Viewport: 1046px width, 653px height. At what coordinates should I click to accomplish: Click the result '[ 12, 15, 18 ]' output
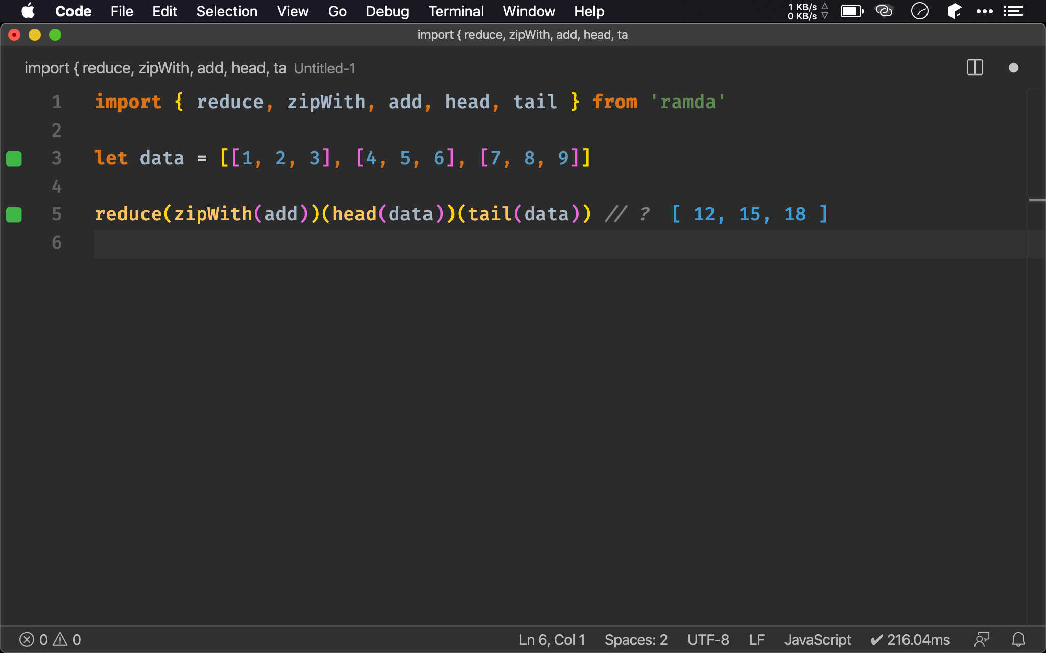coord(749,214)
